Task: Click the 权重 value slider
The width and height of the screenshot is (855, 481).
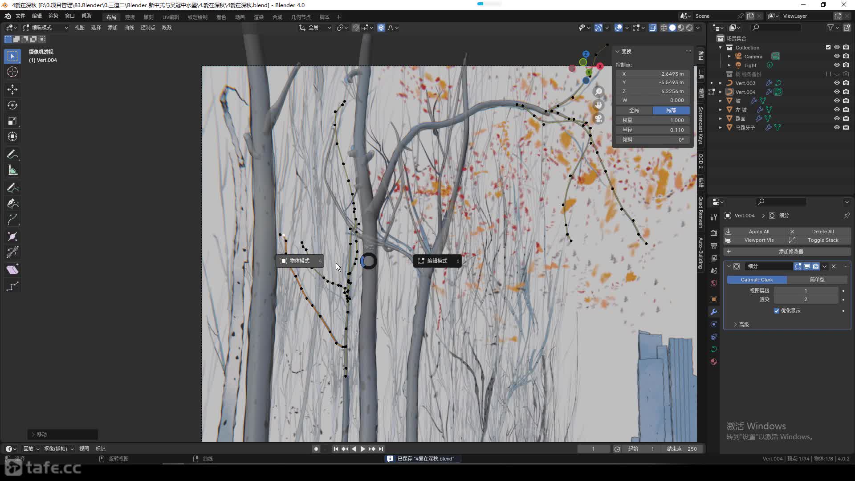Action: tap(653, 120)
